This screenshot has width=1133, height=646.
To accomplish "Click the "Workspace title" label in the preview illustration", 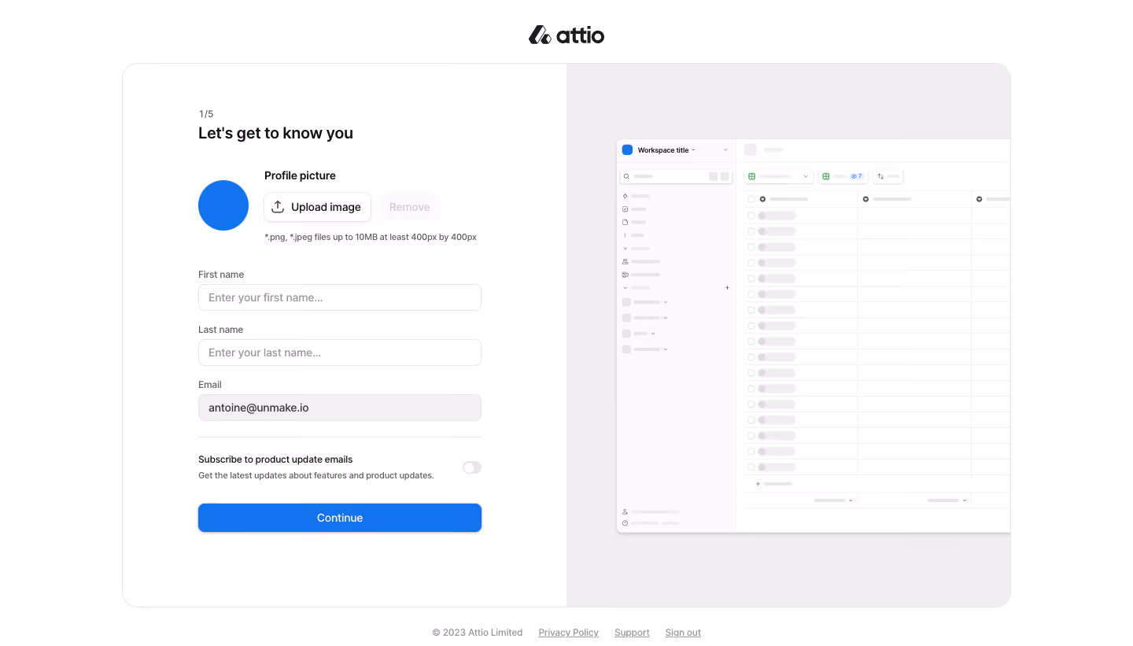I will [663, 150].
